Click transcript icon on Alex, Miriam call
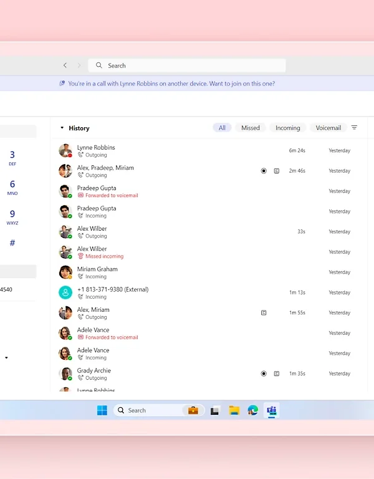This screenshot has width=374, height=479. [x=264, y=312]
